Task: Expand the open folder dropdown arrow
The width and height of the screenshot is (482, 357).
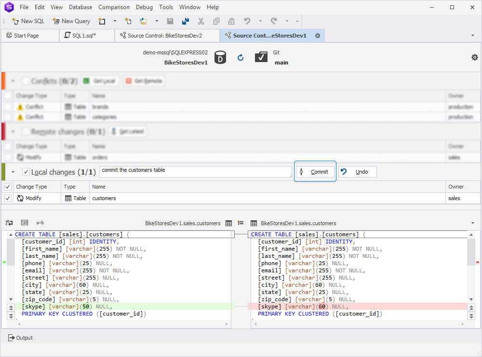Action: click(x=157, y=21)
